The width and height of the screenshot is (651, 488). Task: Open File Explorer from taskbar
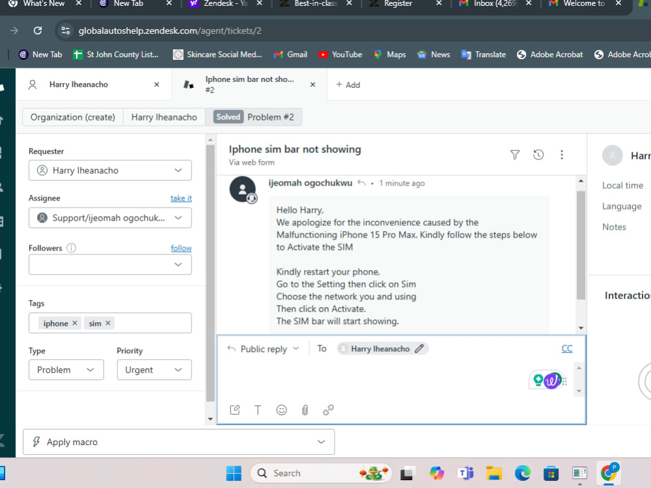[x=494, y=473]
